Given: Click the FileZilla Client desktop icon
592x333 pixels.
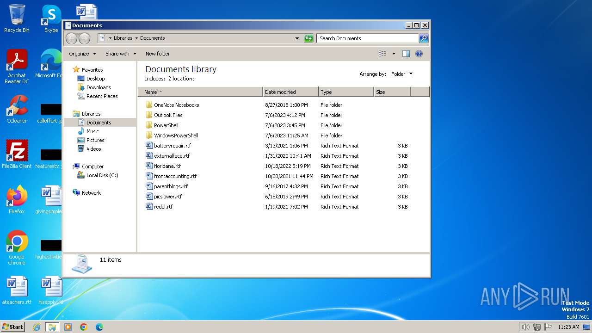Looking at the screenshot, I should point(17,154).
